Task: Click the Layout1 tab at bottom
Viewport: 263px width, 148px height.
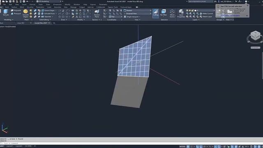Action: (x=9, y=146)
